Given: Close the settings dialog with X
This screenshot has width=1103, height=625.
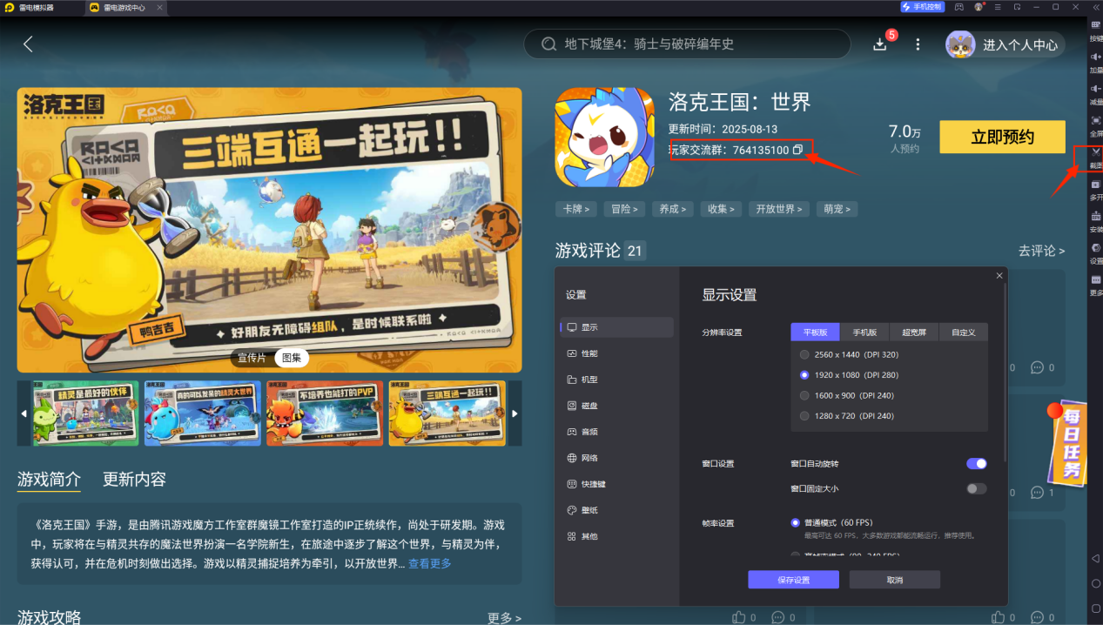Looking at the screenshot, I should pos(999,276).
